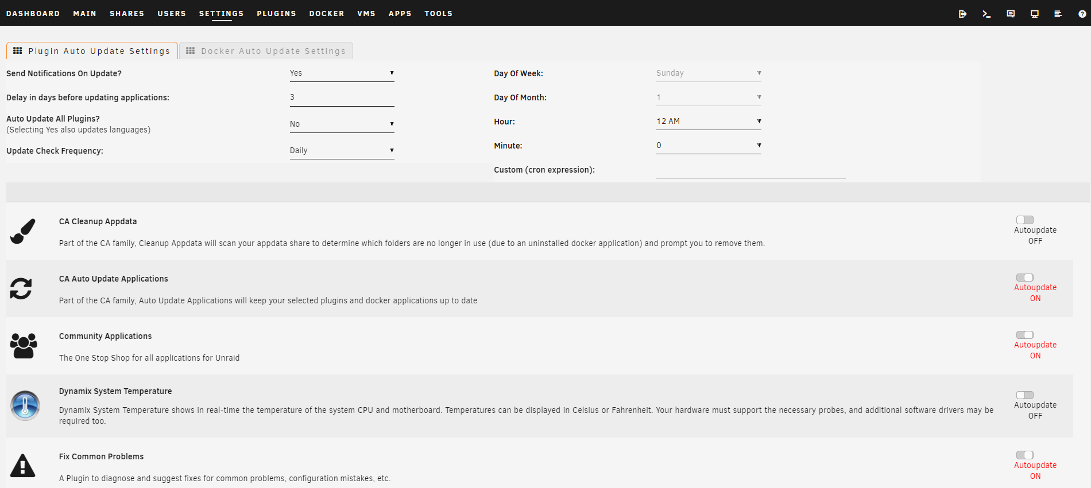
Task: Open the Apps menu
Action: point(400,13)
